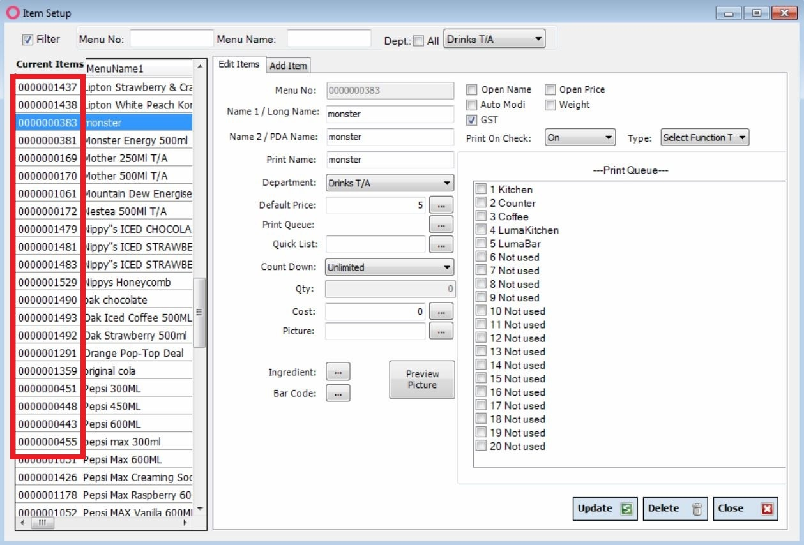Image resolution: width=804 pixels, height=545 pixels.
Task: Click the Name 1 / Long Name field
Action: click(x=390, y=114)
